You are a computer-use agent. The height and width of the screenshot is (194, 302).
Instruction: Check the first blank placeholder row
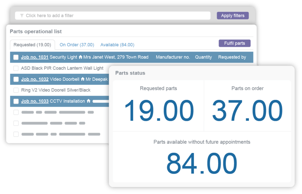16,112
